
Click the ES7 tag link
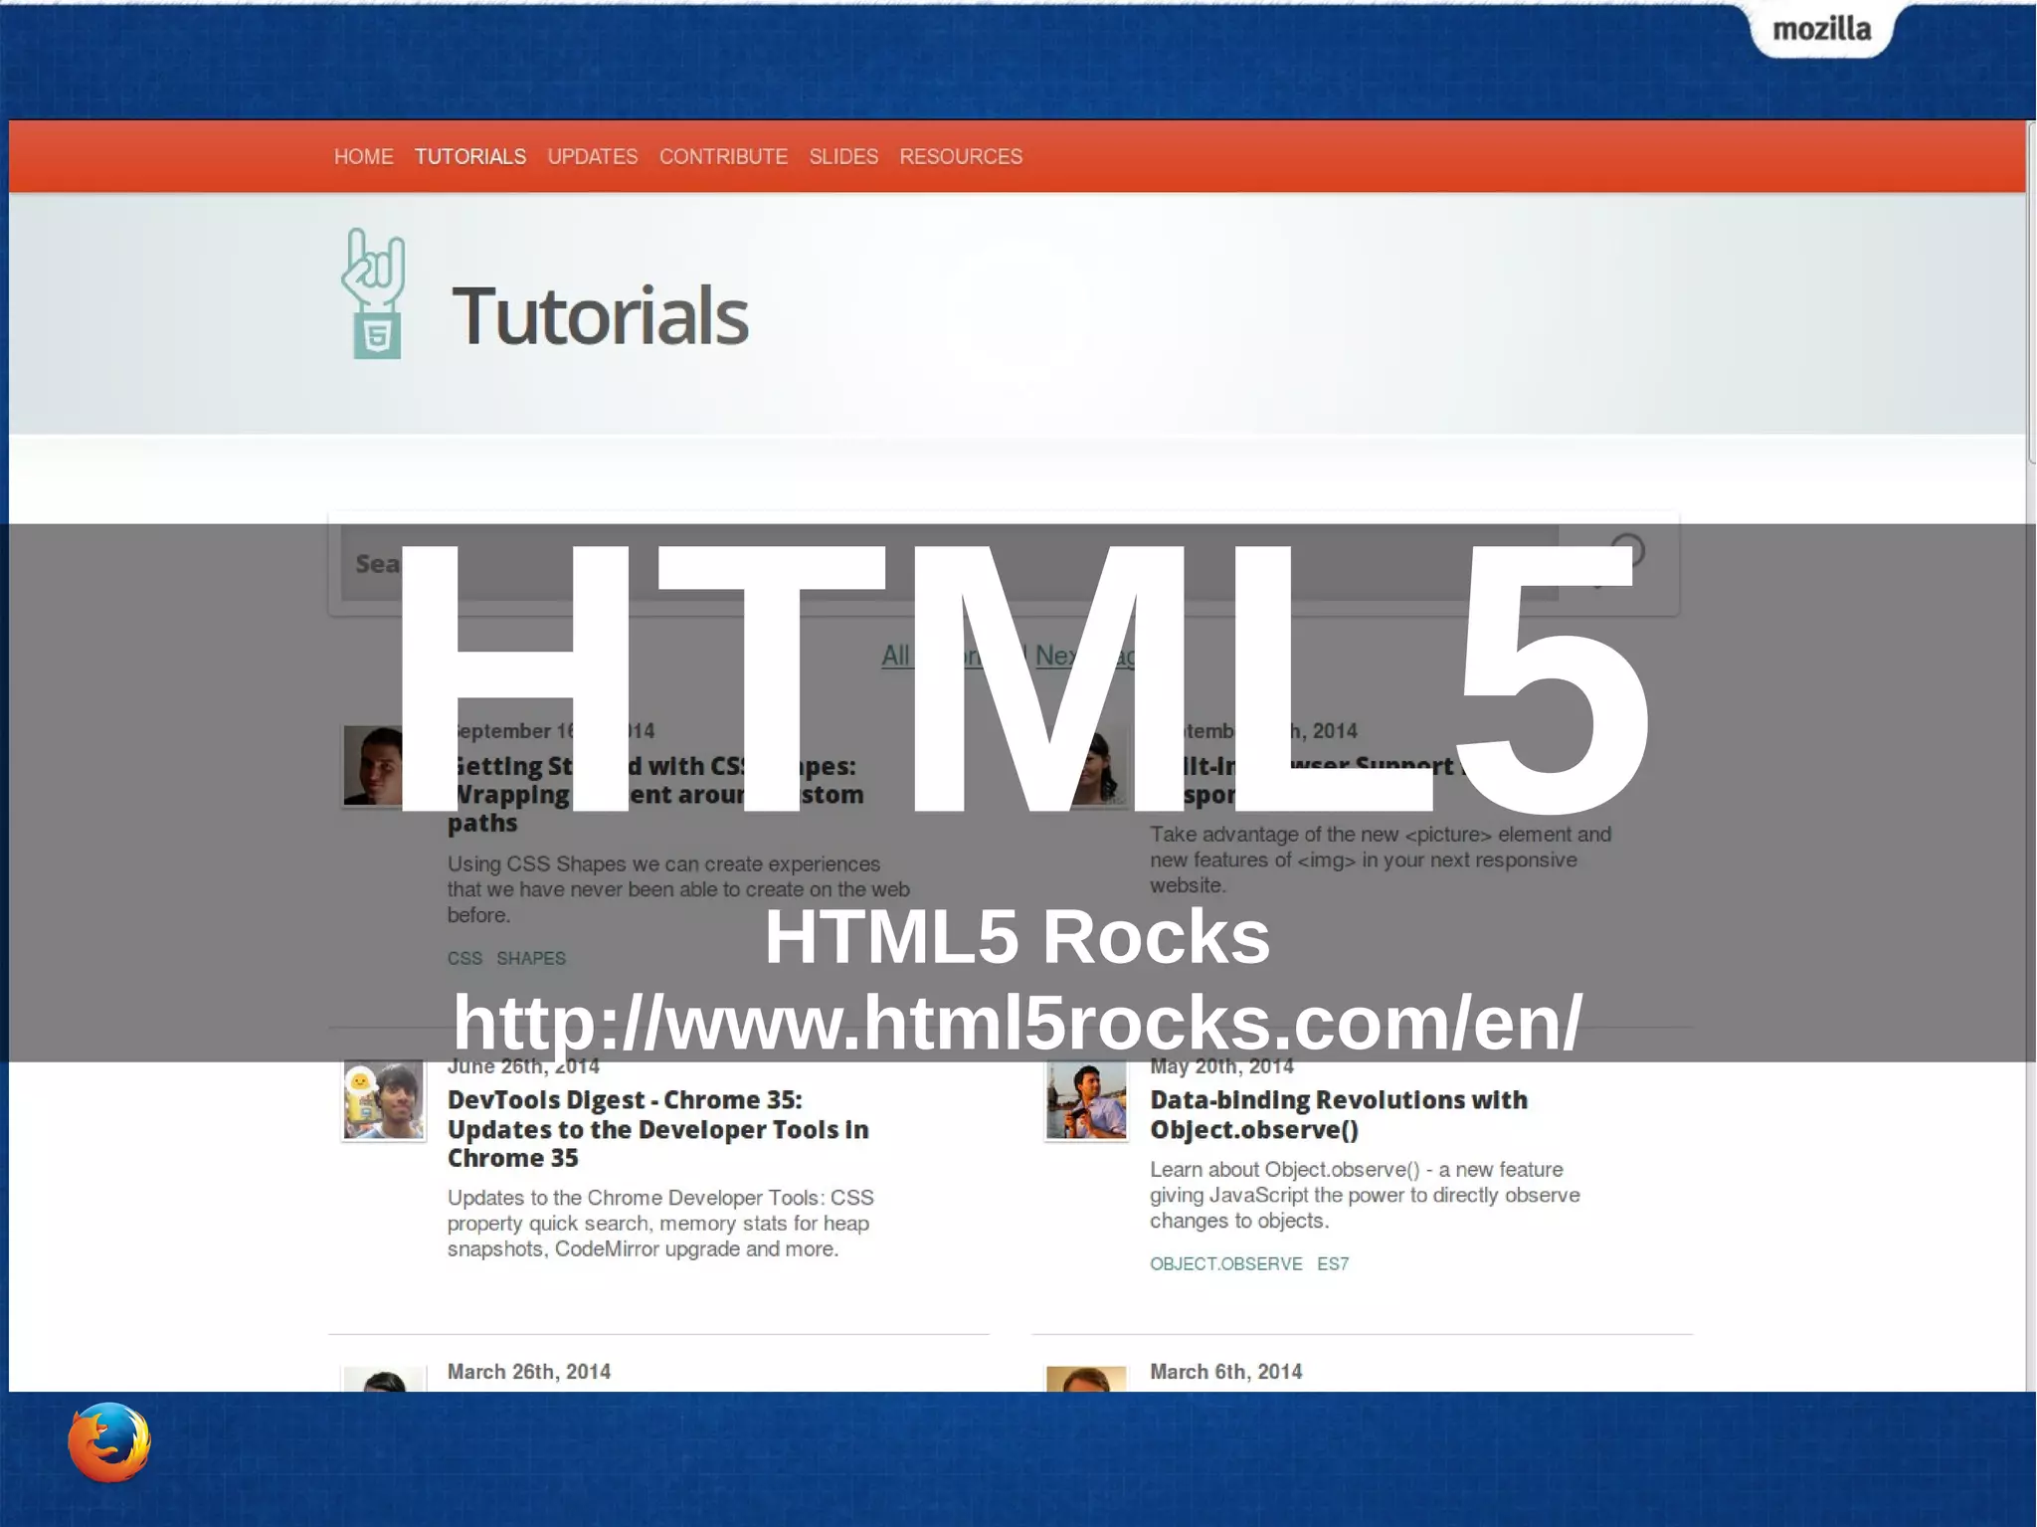(1333, 1263)
